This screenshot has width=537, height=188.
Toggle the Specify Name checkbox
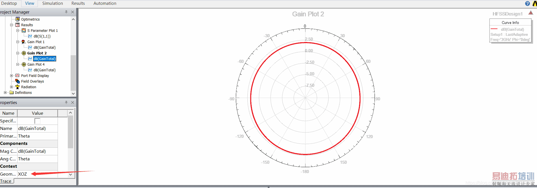coord(37,121)
